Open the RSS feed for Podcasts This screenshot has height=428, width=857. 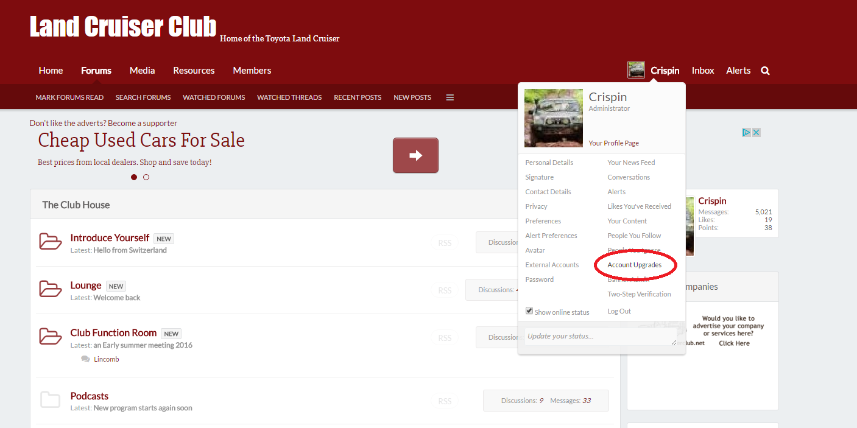[x=445, y=401]
